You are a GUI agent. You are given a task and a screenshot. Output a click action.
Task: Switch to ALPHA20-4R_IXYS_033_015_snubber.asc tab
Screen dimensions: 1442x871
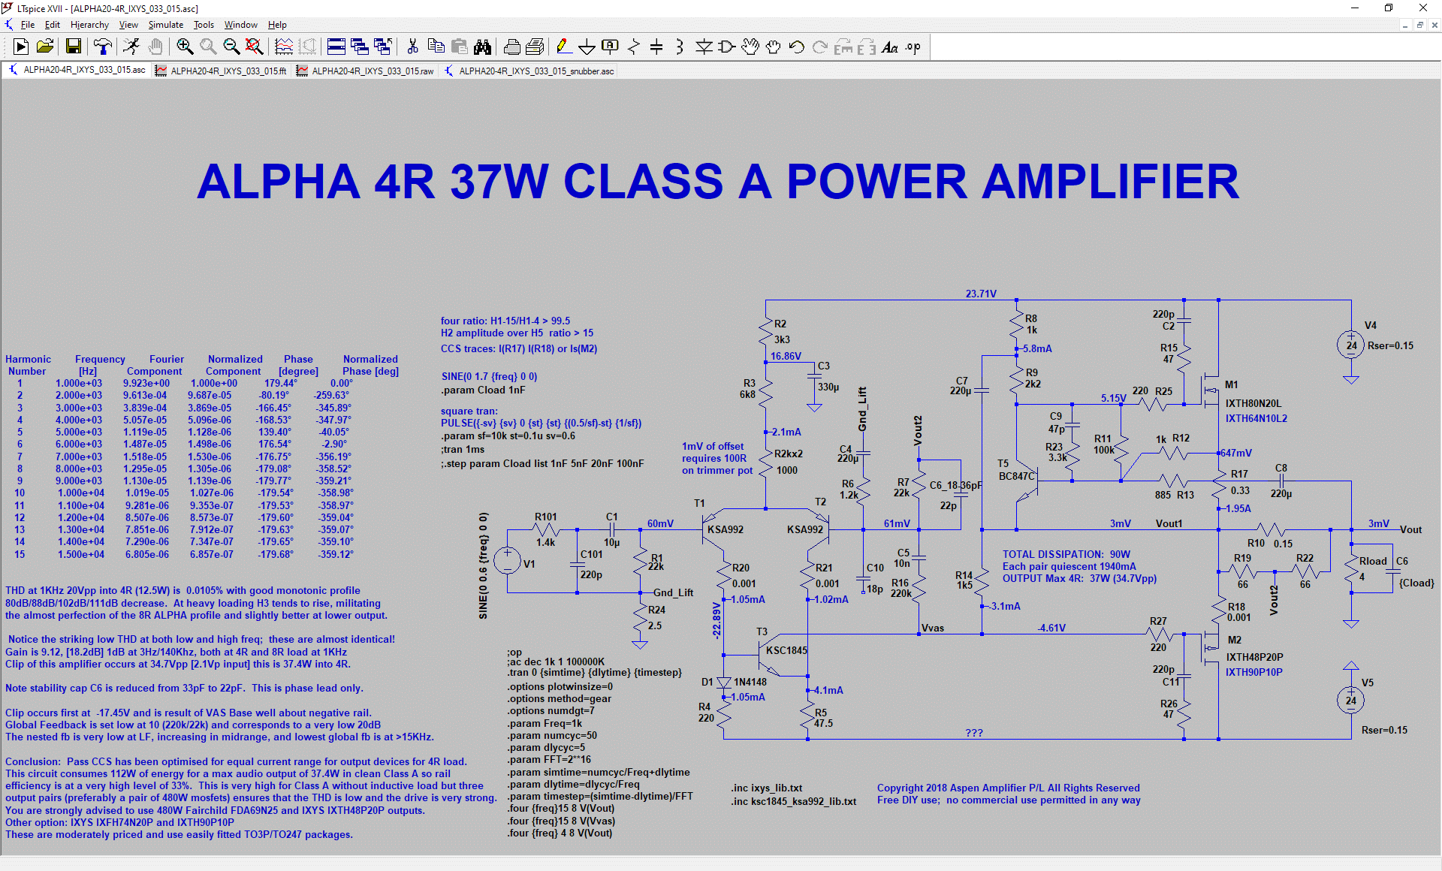(x=529, y=71)
